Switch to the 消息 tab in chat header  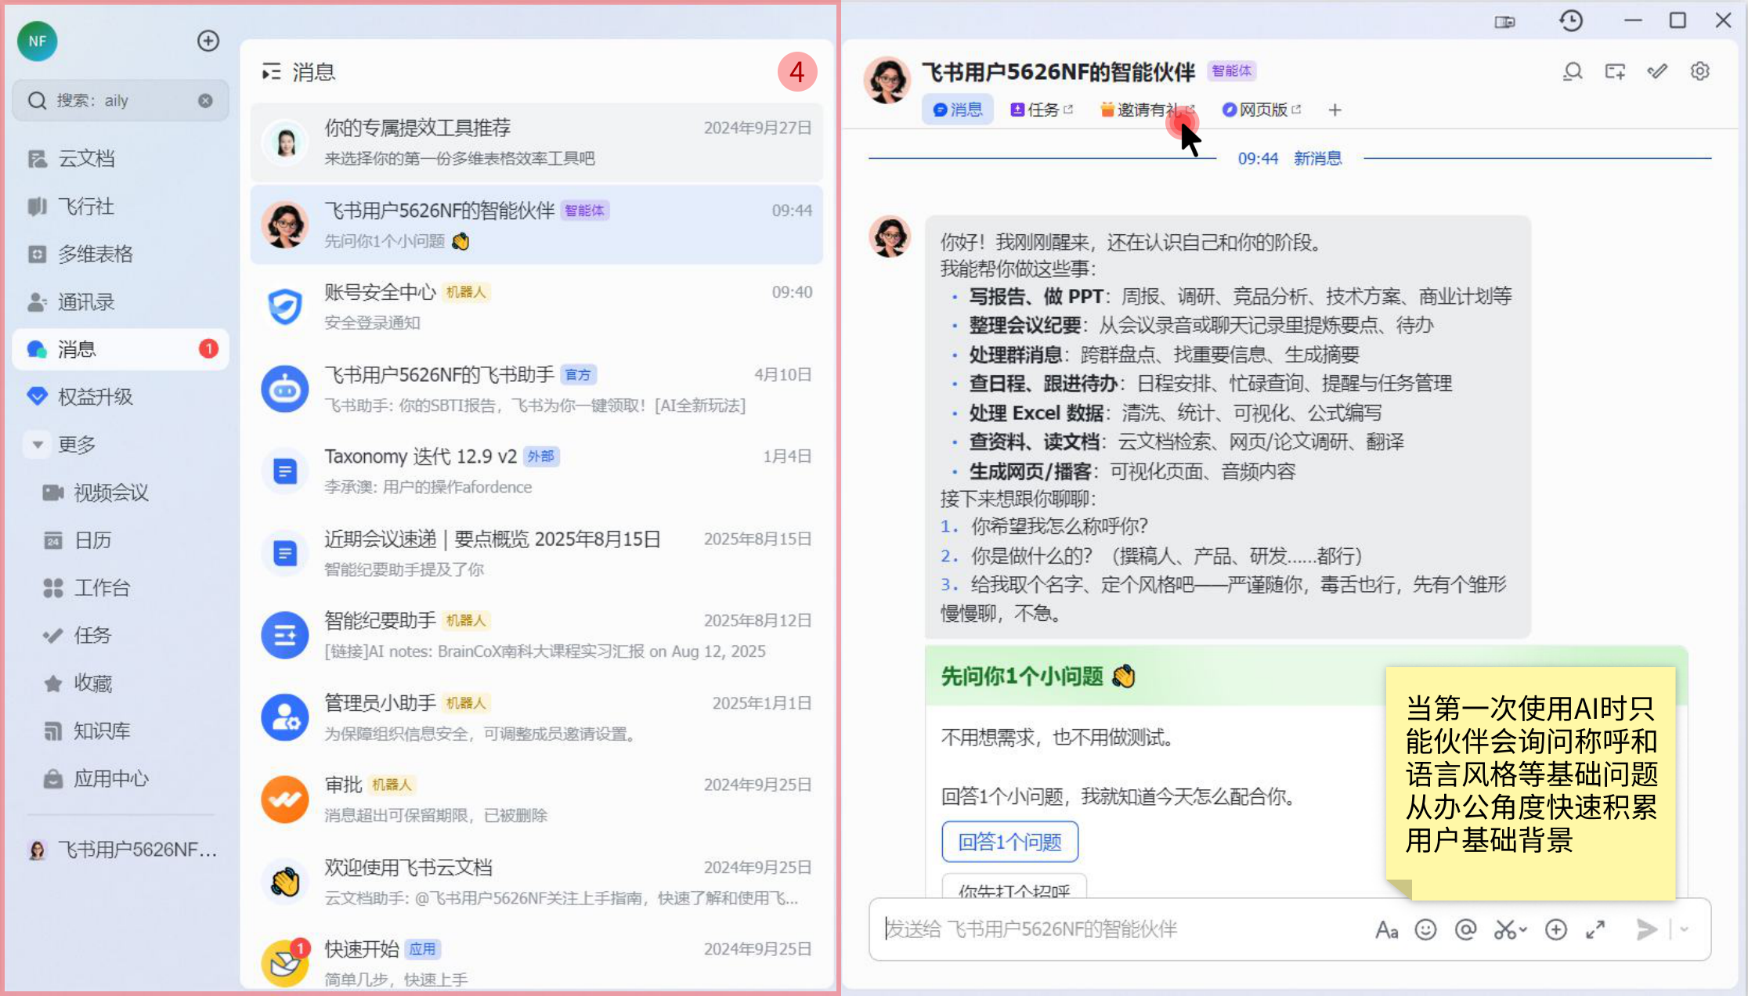pyautogui.click(x=958, y=110)
